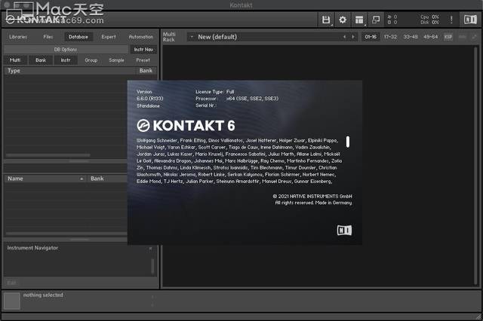Switch to the Libraries tab
Image resolution: width=483 pixels, height=321 pixels.
pos(18,37)
